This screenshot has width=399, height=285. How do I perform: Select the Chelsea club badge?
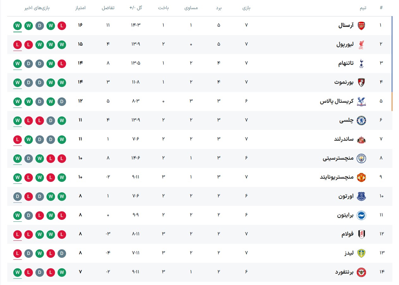click(x=361, y=120)
